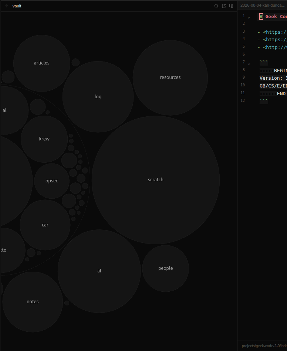Click the Geek Code heading on line 1
Image resolution: width=287 pixels, height=351 pixels.
[x=276, y=17]
